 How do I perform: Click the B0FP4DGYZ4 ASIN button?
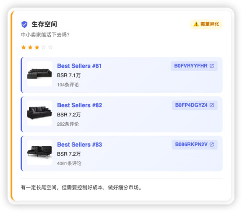[x=195, y=105]
